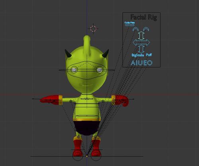The height and width of the screenshot is (166, 199).
Task: Select the character's right eye on screen
Action: pyautogui.click(x=99, y=70)
